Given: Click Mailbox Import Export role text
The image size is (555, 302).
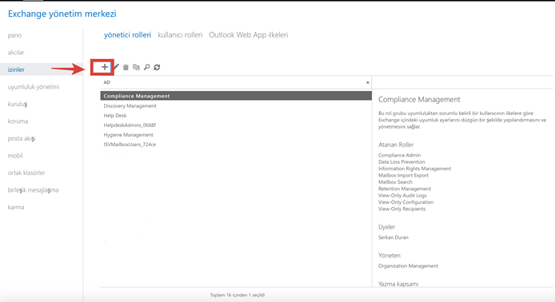Looking at the screenshot, I should [403, 176].
